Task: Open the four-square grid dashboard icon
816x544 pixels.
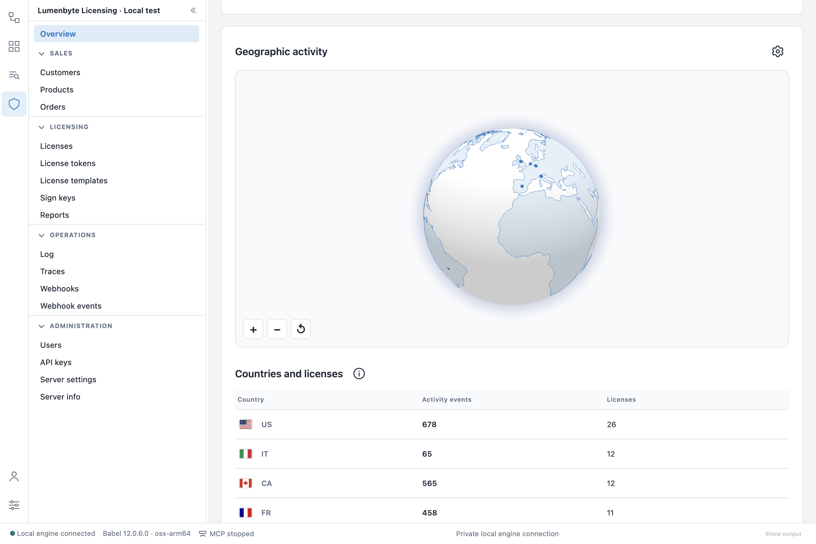Action: 14,46
